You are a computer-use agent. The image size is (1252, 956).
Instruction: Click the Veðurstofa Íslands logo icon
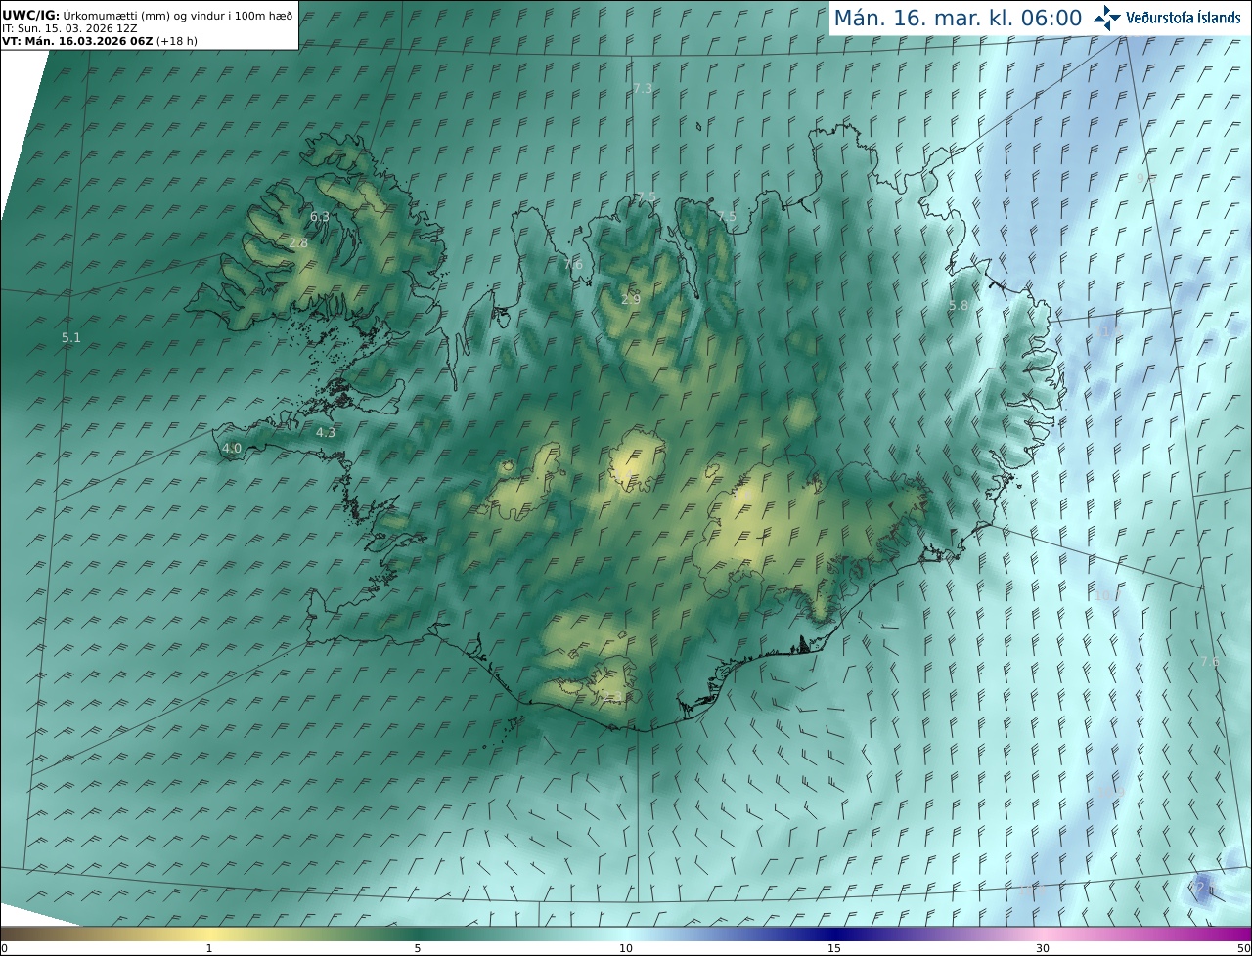[x=1107, y=18]
